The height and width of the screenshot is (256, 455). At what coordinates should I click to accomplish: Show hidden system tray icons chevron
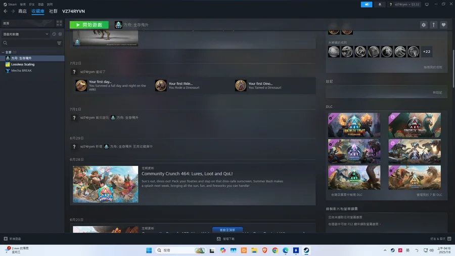click(385, 250)
